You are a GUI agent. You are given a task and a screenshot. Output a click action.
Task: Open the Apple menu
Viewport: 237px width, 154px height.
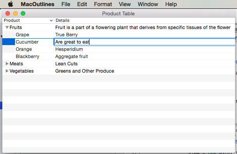[x=10, y=4]
